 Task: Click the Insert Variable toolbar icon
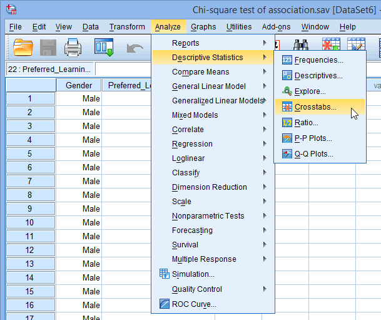click(x=356, y=44)
